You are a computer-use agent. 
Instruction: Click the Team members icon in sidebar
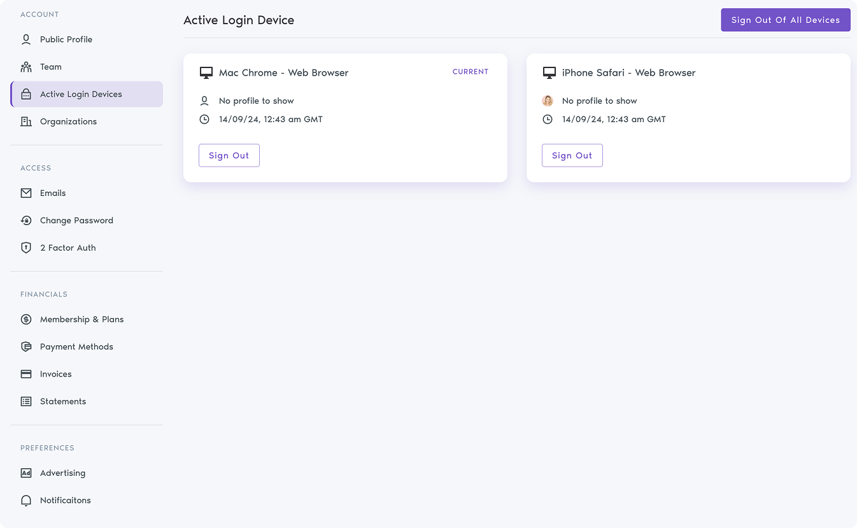pos(25,66)
